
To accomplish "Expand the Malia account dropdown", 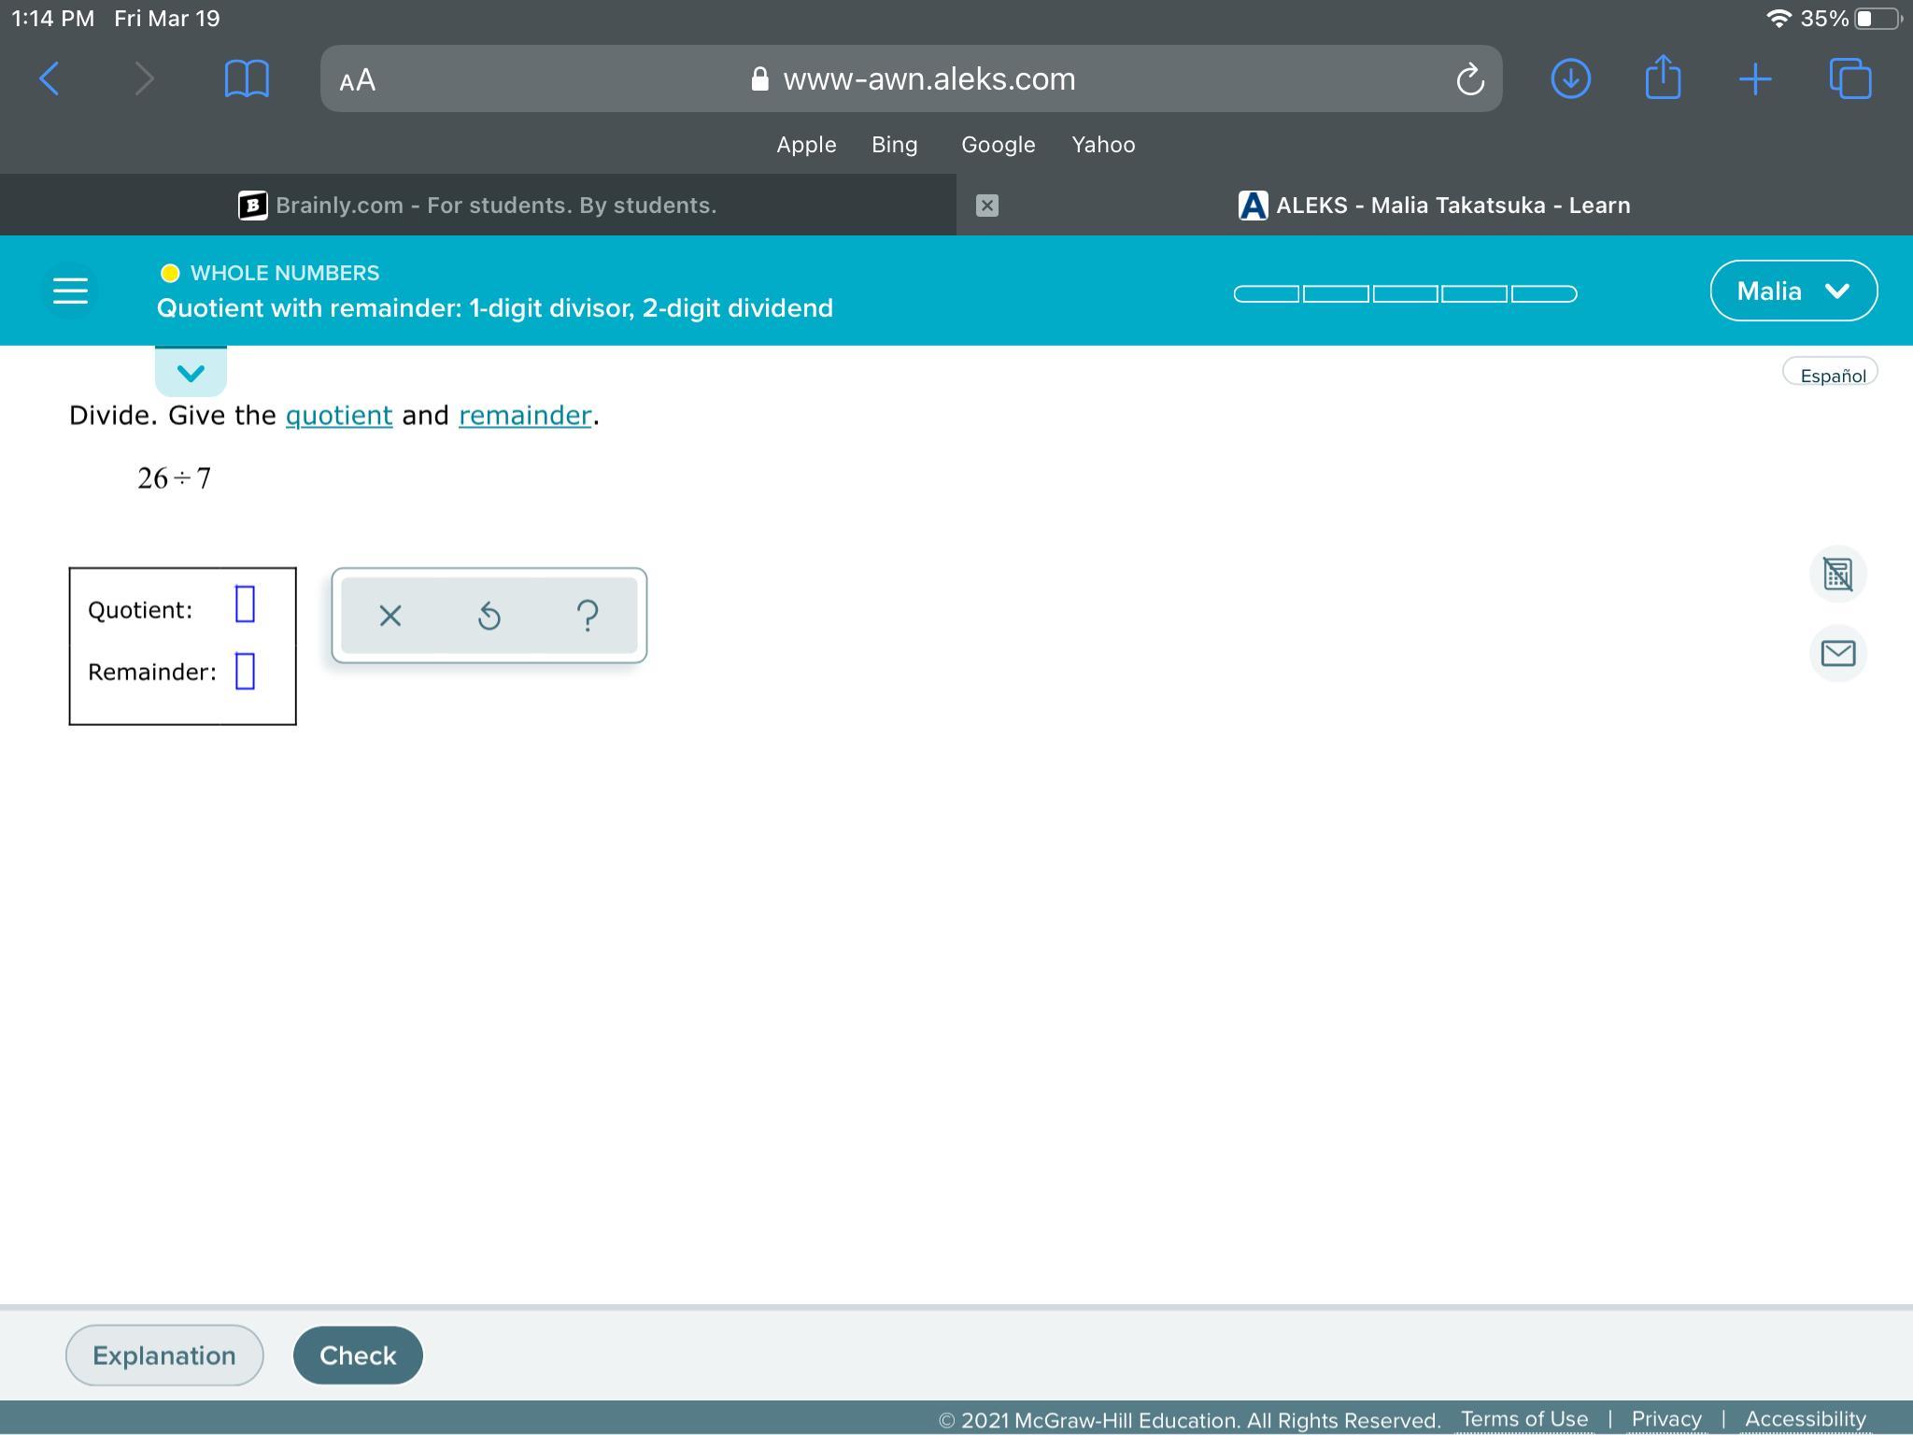I will (x=1793, y=291).
